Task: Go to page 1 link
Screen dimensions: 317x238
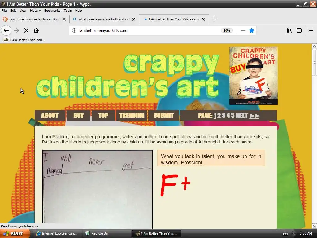Action: click(215, 116)
